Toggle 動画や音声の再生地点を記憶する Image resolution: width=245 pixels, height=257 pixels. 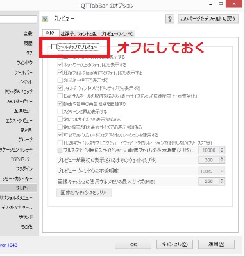click(x=60, y=103)
